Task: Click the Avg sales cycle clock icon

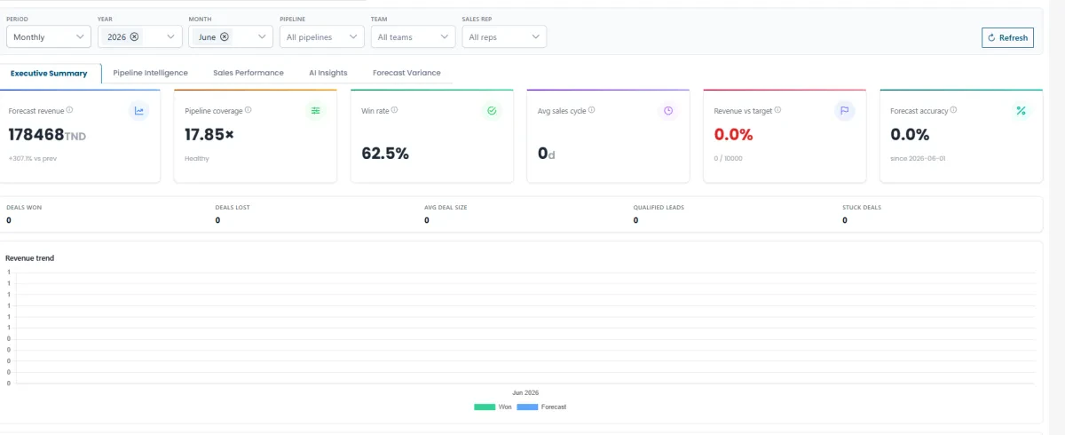Action: [x=668, y=111]
